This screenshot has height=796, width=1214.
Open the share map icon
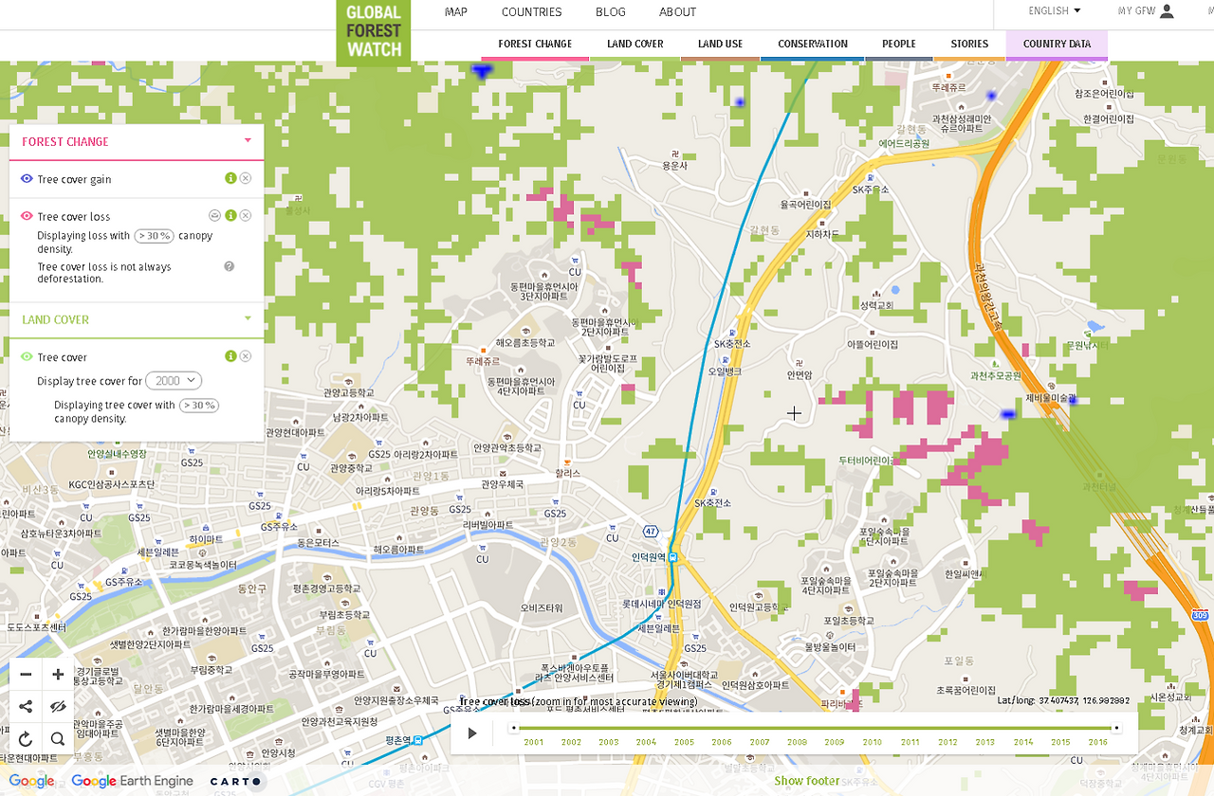26,707
